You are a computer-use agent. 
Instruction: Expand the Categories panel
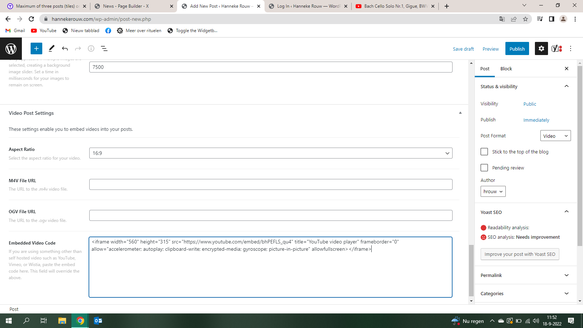(x=525, y=293)
